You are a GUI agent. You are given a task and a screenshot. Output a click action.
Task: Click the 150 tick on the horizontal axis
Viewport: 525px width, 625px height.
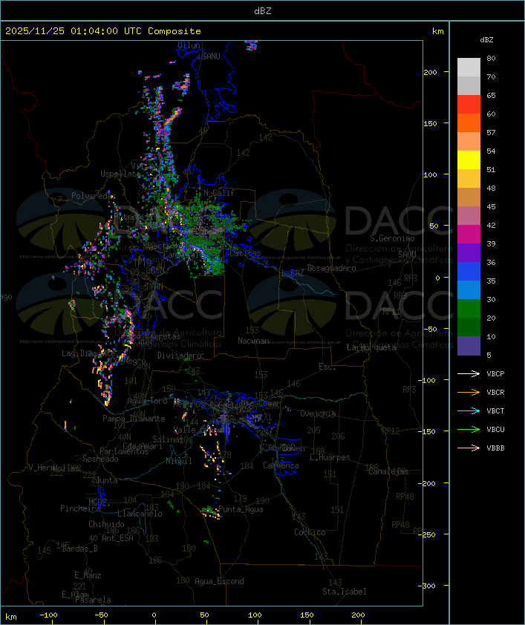pos(307,615)
